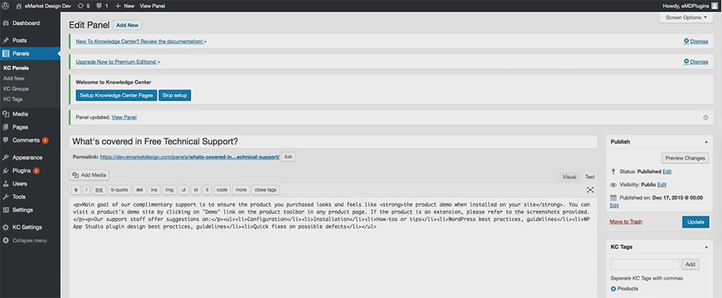722x298 pixels.
Task: Click the ul quicktag button
Action: pyautogui.click(x=183, y=190)
